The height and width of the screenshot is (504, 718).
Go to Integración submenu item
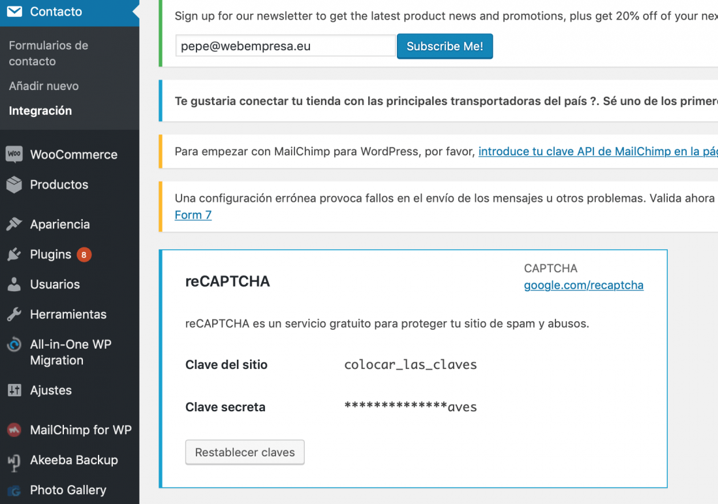(x=40, y=110)
